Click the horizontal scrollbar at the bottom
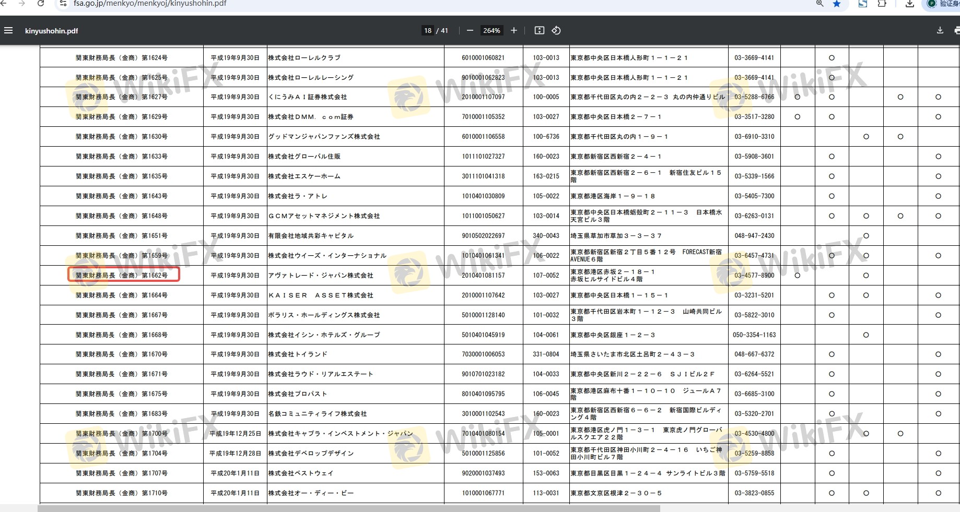 click(349, 508)
